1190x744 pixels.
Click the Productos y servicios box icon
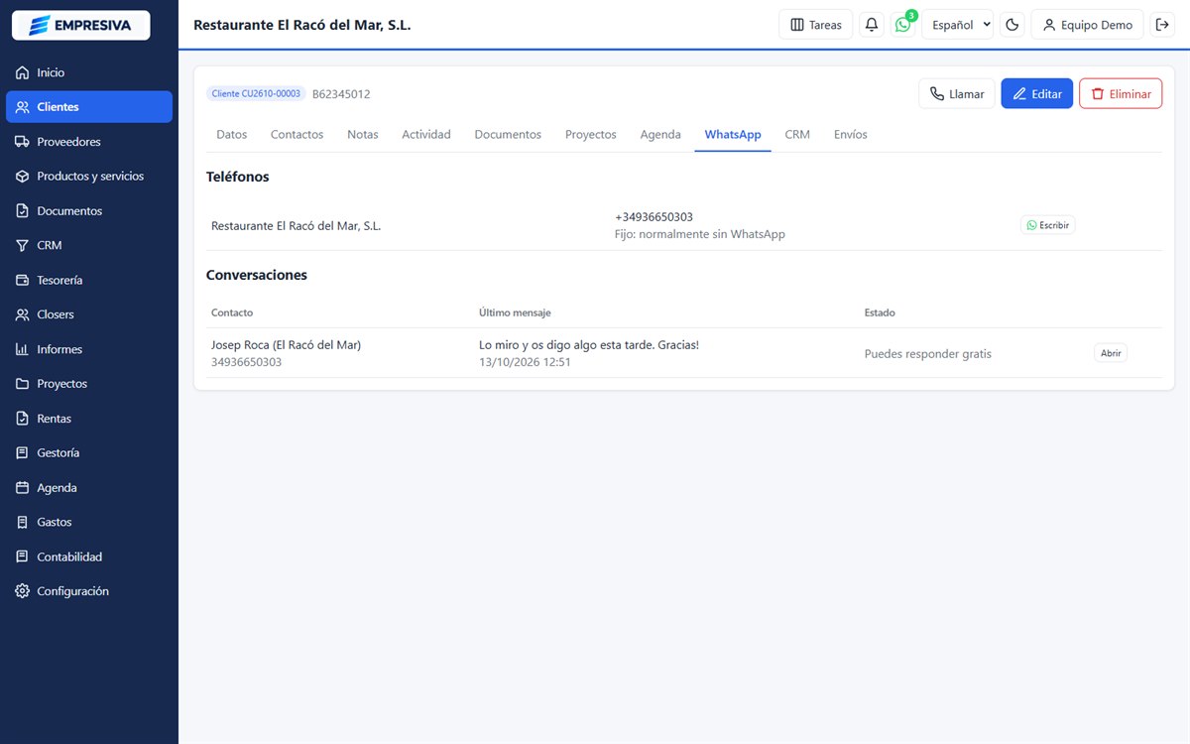tap(22, 177)
